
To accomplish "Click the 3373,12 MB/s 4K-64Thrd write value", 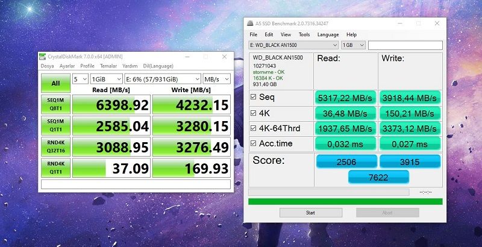I will click(x=410, y=129).
